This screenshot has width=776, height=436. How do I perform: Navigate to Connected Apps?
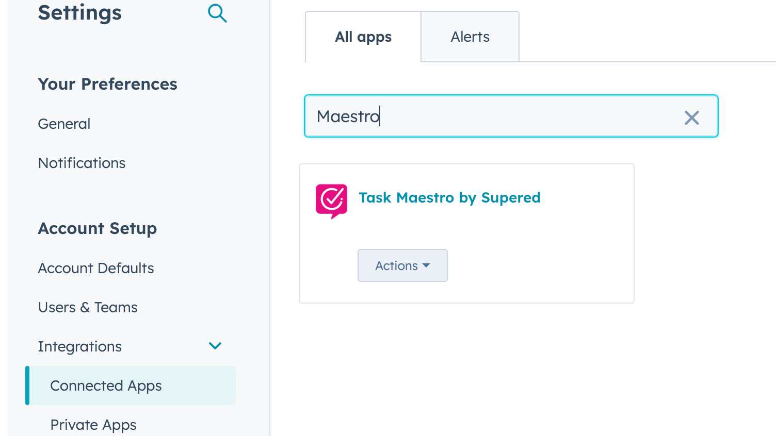(105, 385)
